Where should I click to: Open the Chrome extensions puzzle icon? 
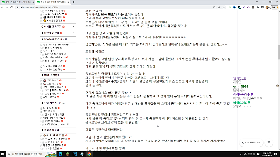point(258,7)
